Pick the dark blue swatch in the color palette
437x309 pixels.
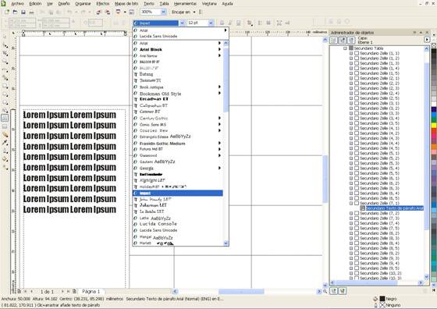[x=434, y=109]
